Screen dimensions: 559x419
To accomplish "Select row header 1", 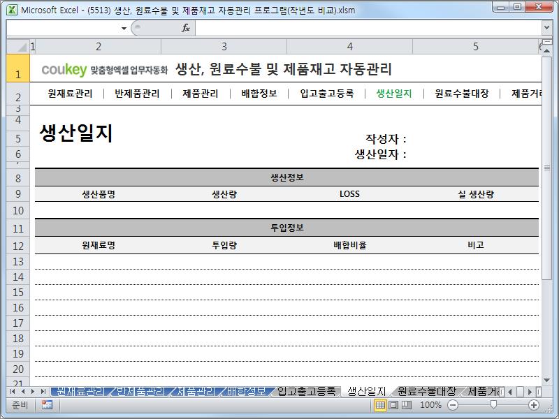I will tap(18, 68).
